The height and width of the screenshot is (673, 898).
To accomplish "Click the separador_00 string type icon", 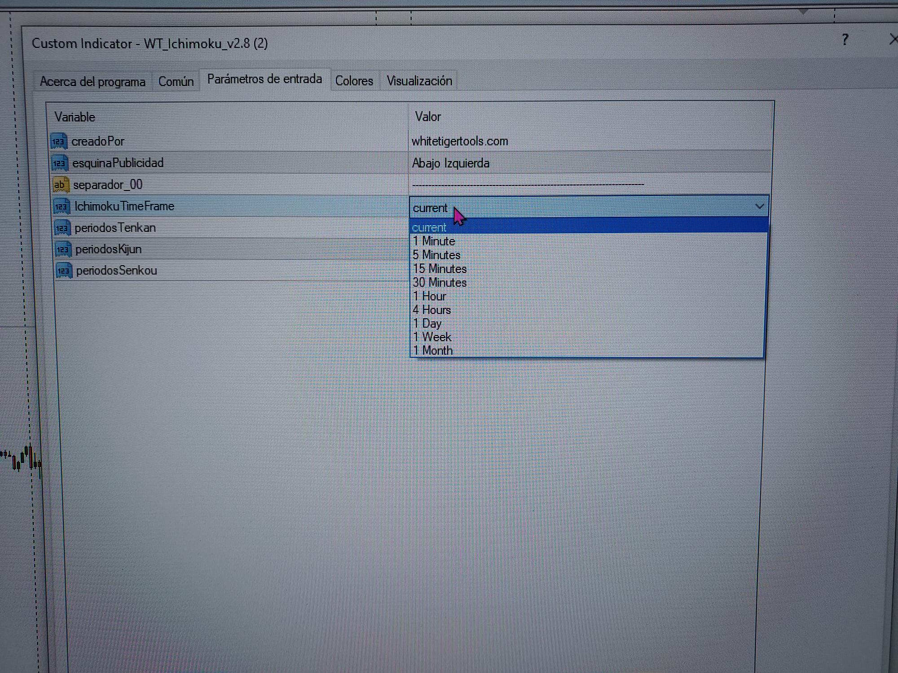I will point(60,184).
